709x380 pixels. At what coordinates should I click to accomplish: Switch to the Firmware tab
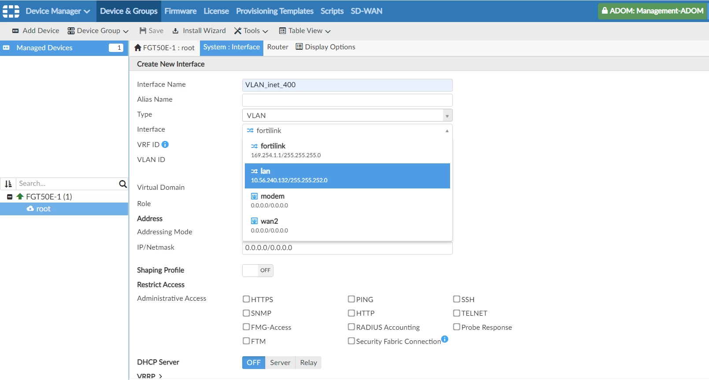pos(181,11)
